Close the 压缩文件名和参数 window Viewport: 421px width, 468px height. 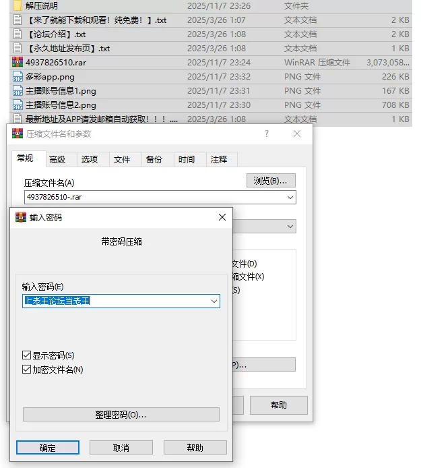(x=297, y=134)
